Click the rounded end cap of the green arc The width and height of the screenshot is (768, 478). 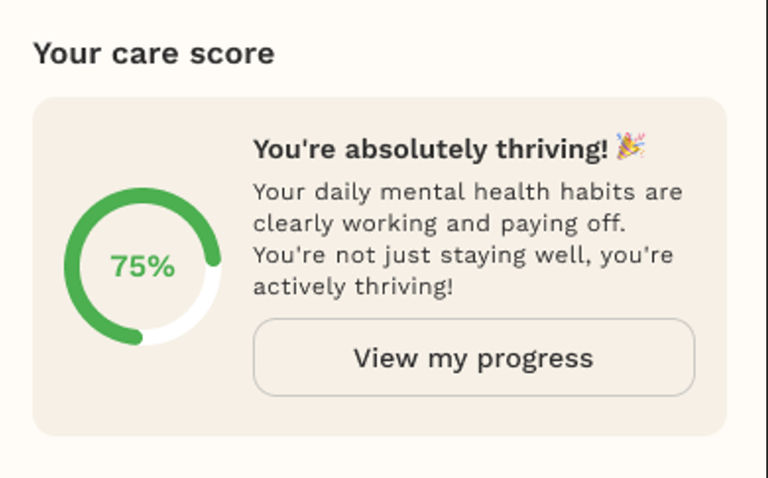point(212,256)
